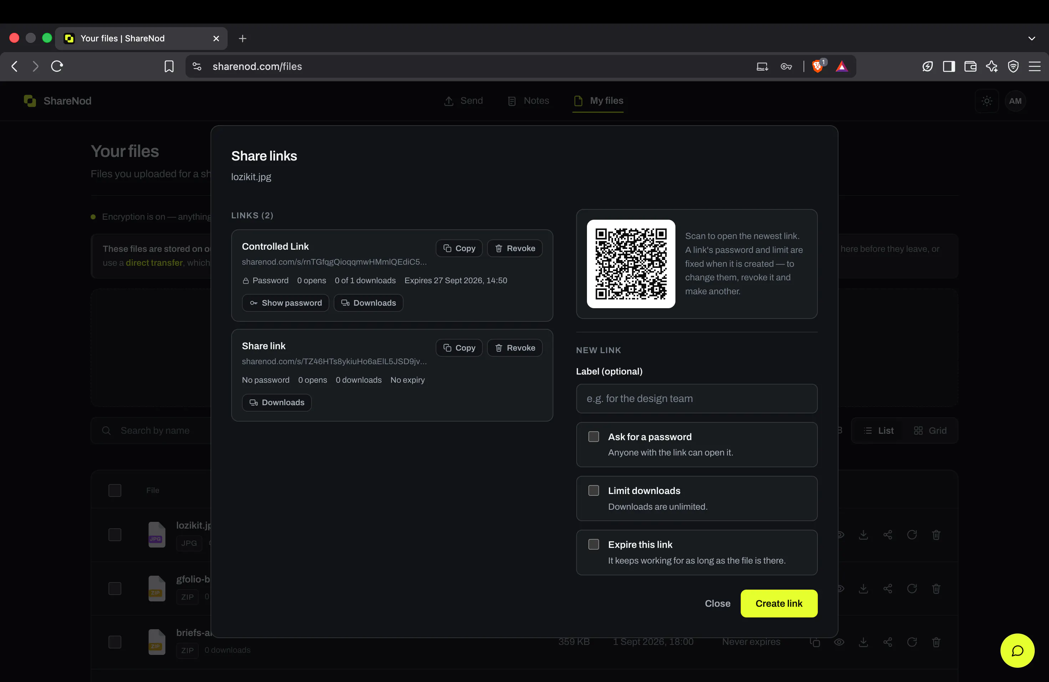Follow the direct transfer link
The width and height of the screenshot is (1049, 682).
tap(154, 263)
